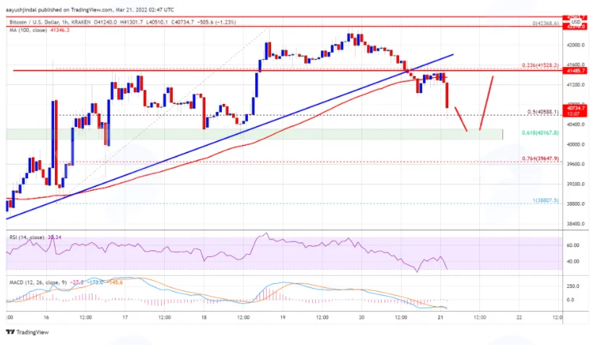Click the 40000.0 price axis label
Image resolution: width=600 pixels, height=345 pixels.
click(575, 144)
